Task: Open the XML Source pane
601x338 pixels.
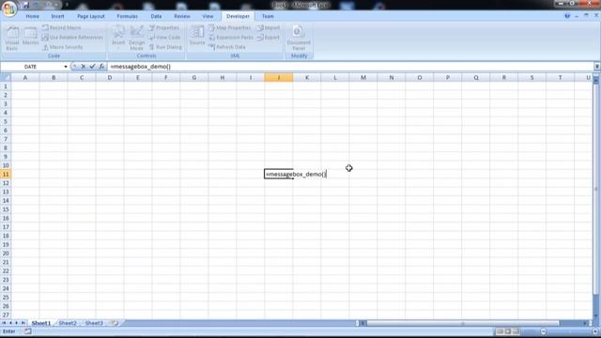Action: [197, 36]
